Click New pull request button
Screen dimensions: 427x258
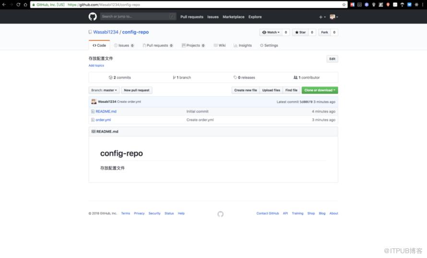[x=137, y=90]
